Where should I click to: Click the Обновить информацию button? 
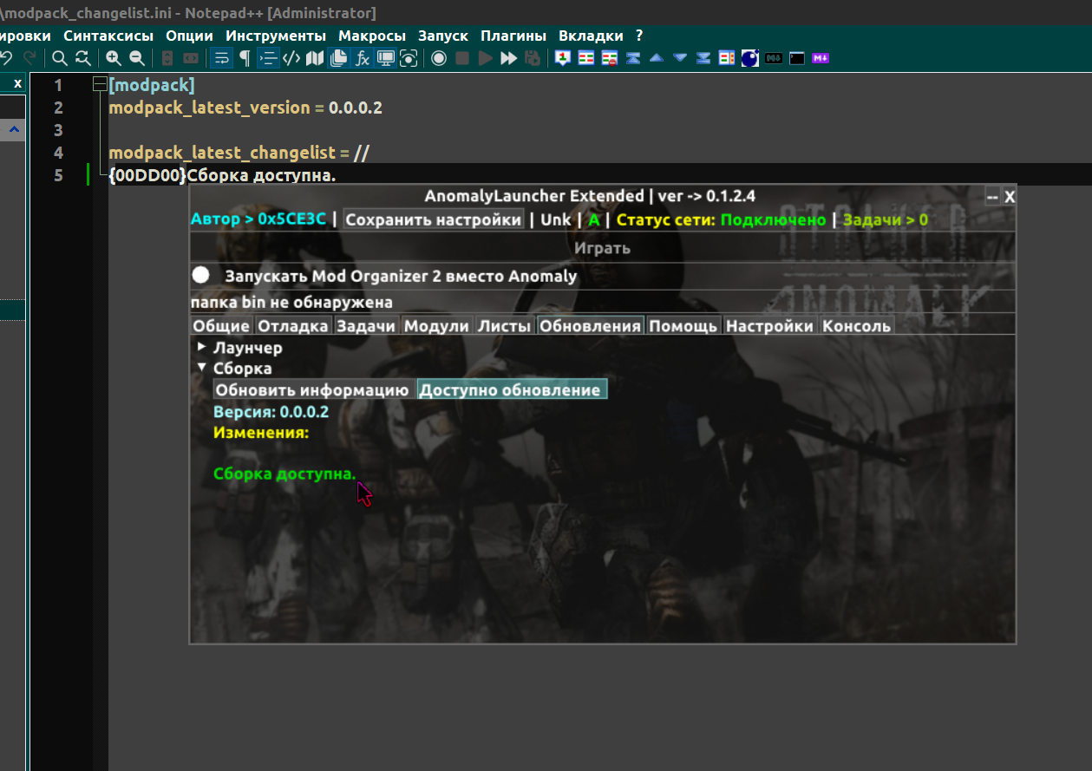pos(312,389)
